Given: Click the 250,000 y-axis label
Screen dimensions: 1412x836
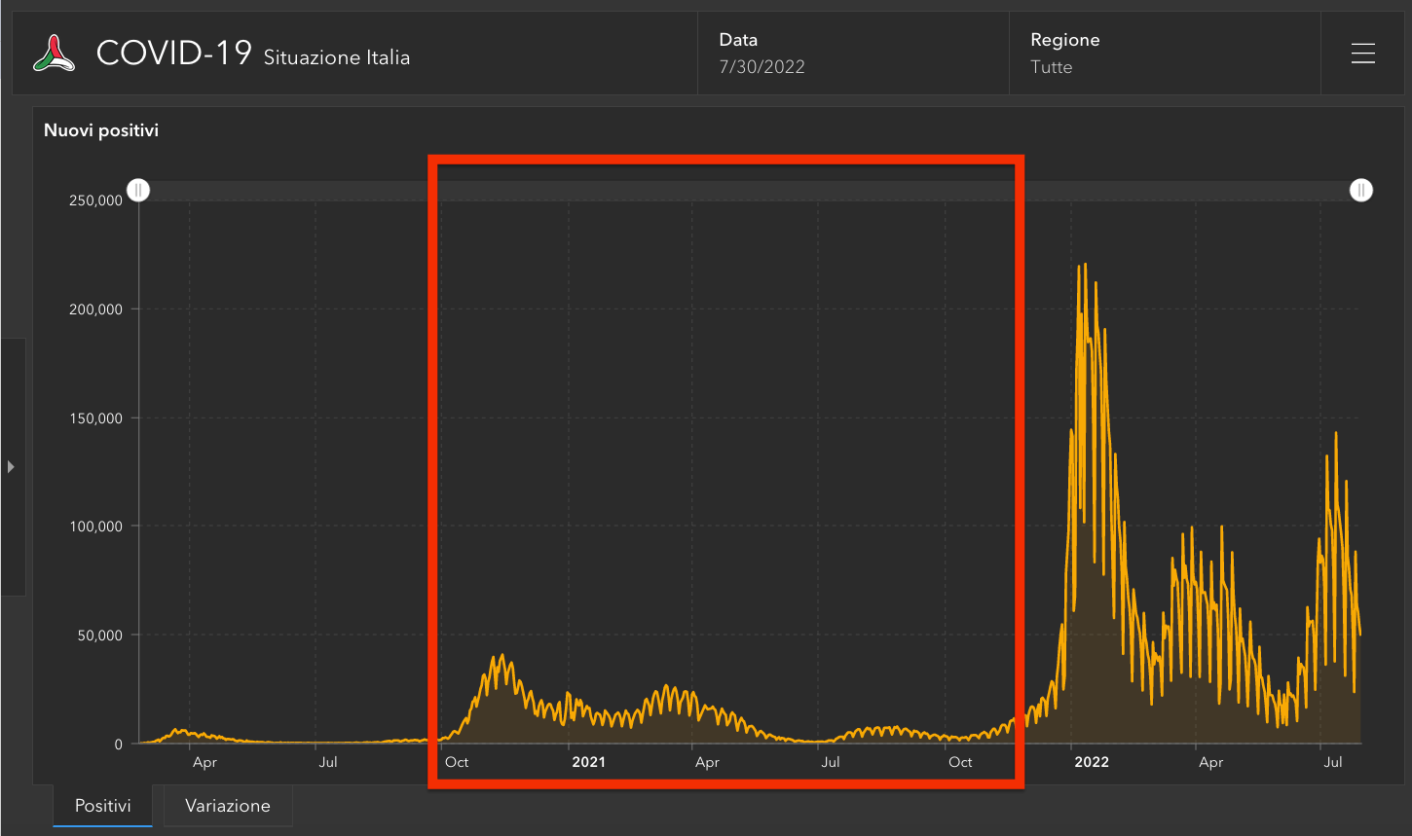Looking at the screenshot, I should [95, 200].
